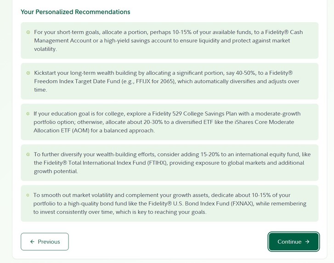This screenshot has width=334, height=263.
Task: Select the long-term wealth building recommendation card
Action: click(170, 81)
